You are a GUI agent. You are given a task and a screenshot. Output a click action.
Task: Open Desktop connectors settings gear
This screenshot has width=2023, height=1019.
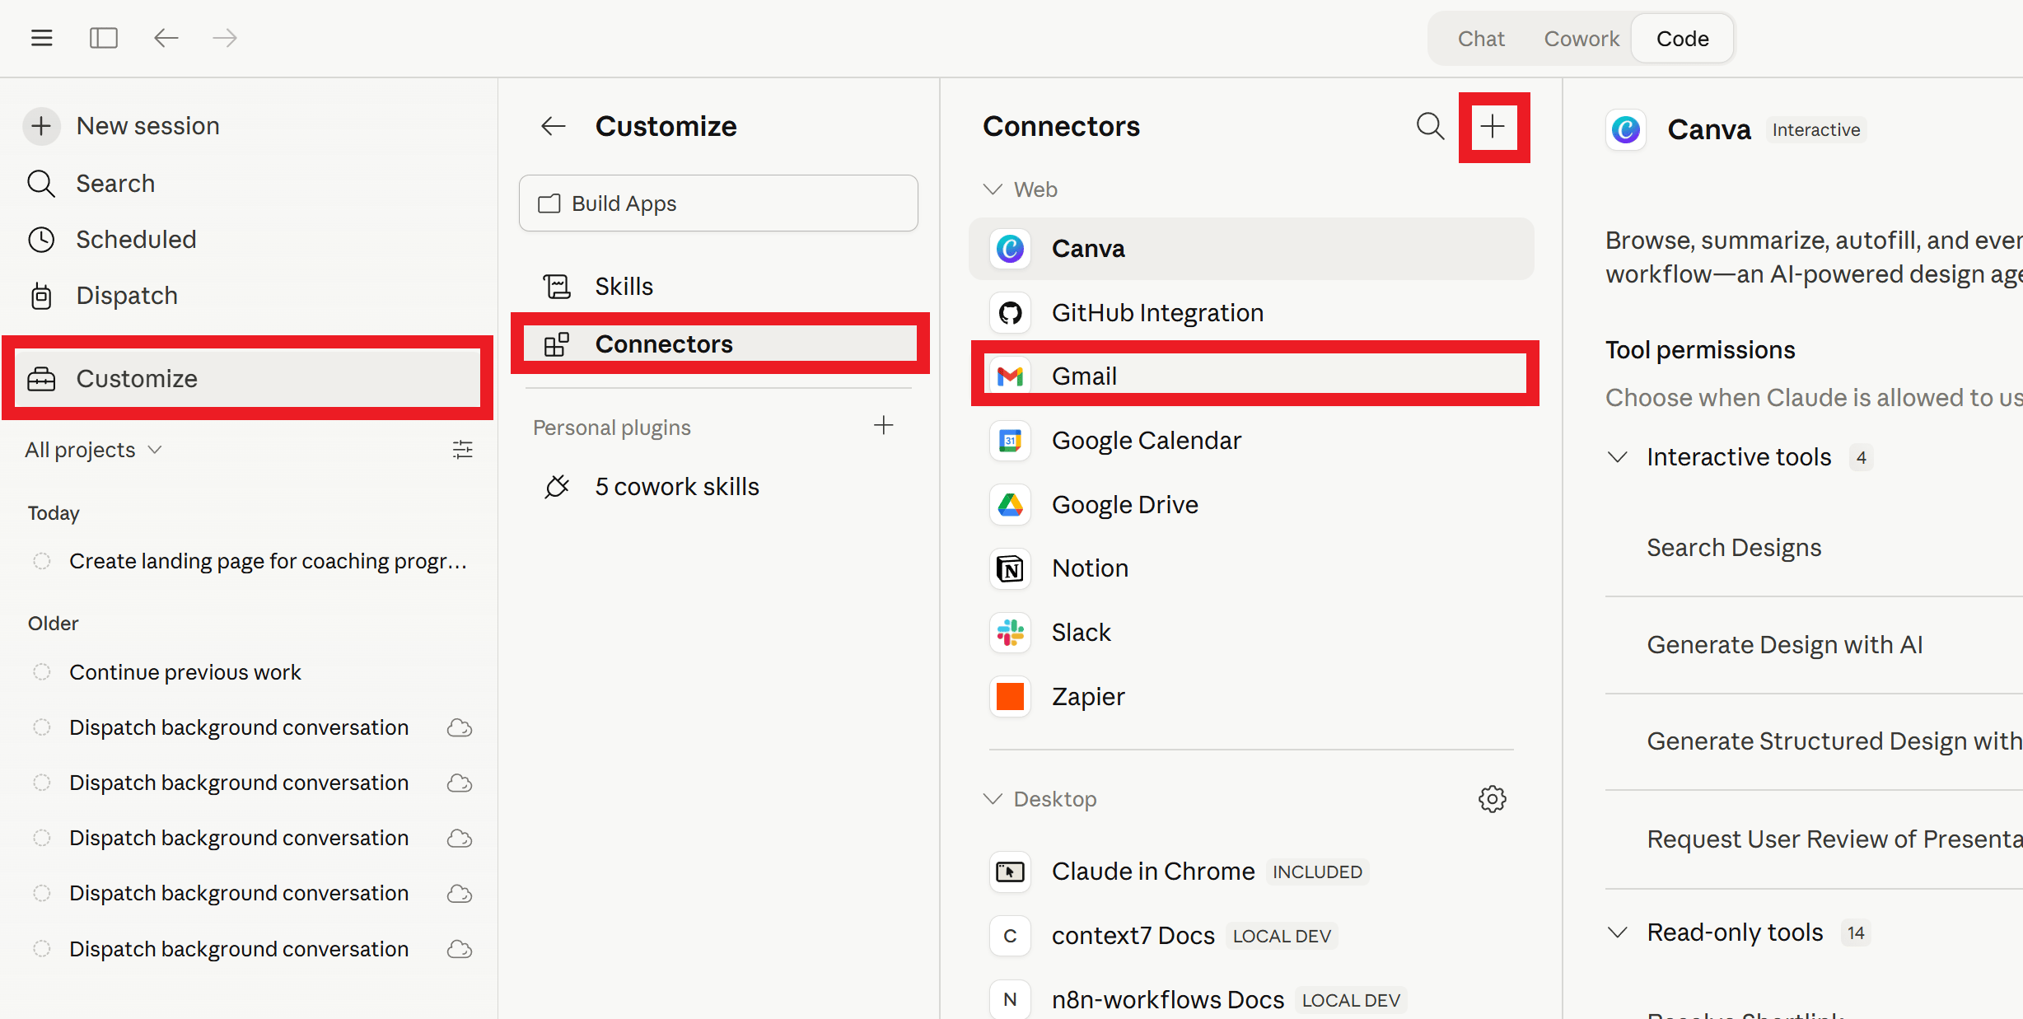[1492, 798]
